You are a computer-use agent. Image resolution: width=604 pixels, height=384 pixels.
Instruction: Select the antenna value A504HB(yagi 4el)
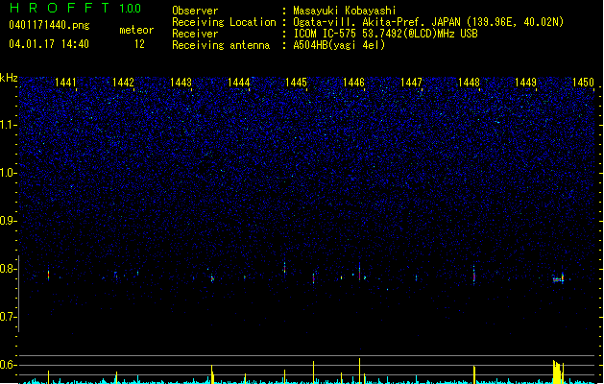point(339,45)
